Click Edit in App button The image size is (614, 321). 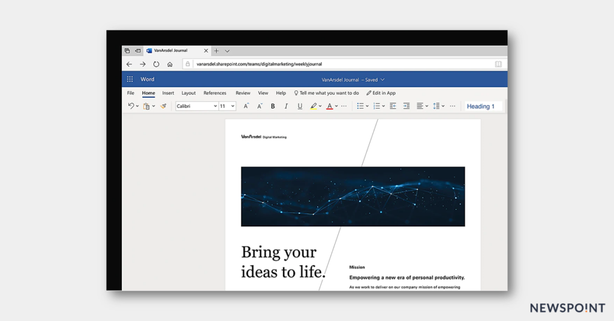point(381,93)
